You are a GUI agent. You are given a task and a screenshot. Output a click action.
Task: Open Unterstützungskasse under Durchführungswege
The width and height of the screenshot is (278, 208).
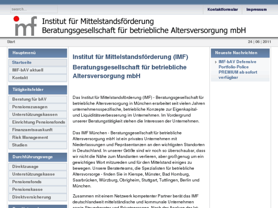click(37, 174)
